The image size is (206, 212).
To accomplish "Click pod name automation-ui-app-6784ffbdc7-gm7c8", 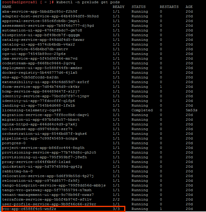I will pos(42,30).
